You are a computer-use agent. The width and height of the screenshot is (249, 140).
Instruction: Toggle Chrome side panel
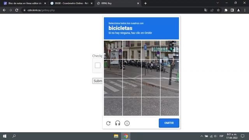click(x=232, y=10)
